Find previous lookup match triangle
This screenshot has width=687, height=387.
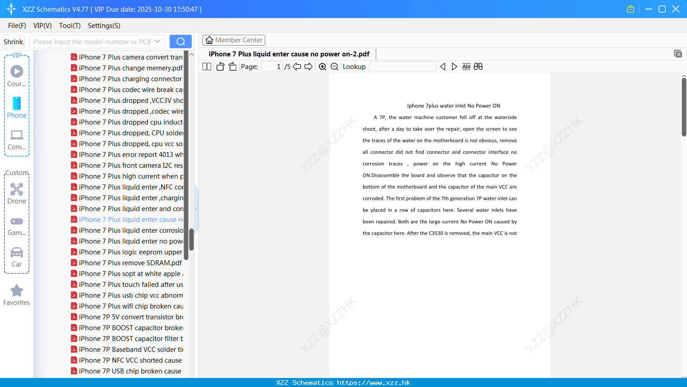tap(443, 67)
